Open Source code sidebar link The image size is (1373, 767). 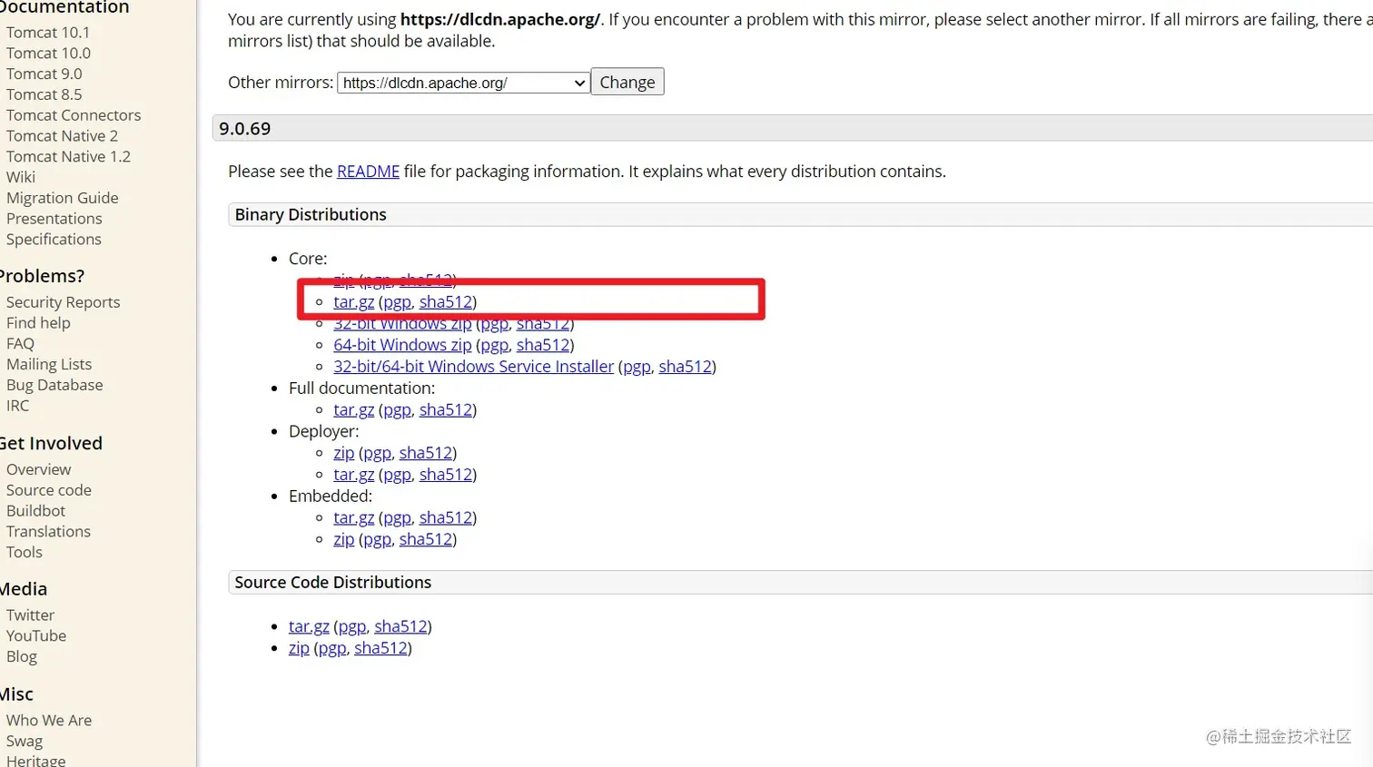pyautogui.click(x=49, y=490)
